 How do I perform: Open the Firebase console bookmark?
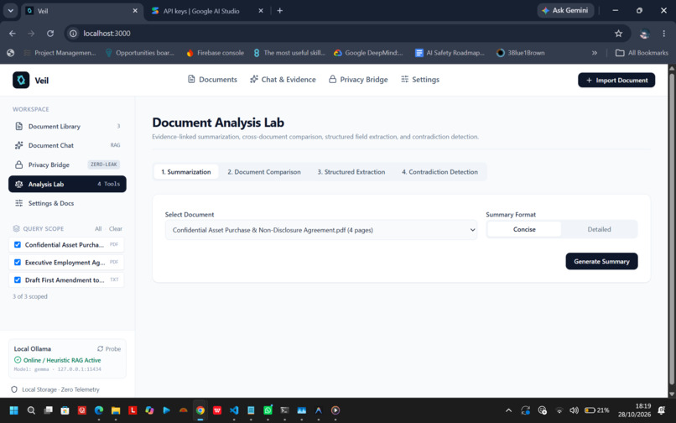216,53
